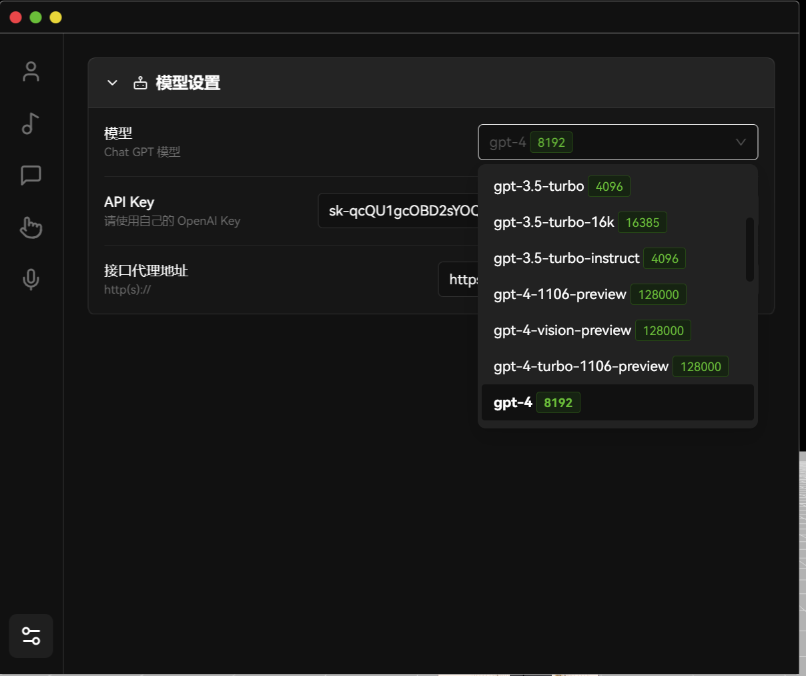Select the highlighted gpt-4 8192 option
806x676 pixels.
pyautogui.click(x=618, y=402)
